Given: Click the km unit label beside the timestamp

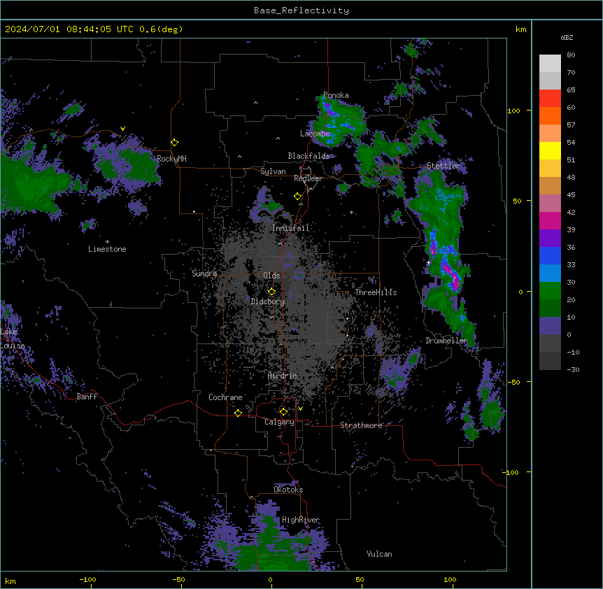Looking at the screenshot, I should pos(521,29).
